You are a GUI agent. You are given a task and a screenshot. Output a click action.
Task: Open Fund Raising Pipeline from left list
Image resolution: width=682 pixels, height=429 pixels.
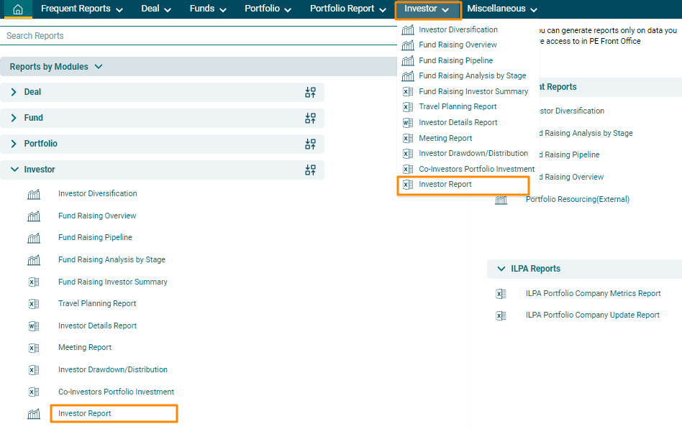pyautogui.click(x=95, y=237)
